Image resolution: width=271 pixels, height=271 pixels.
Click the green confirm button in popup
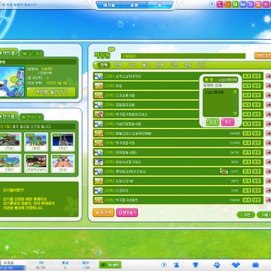point(213,122)
